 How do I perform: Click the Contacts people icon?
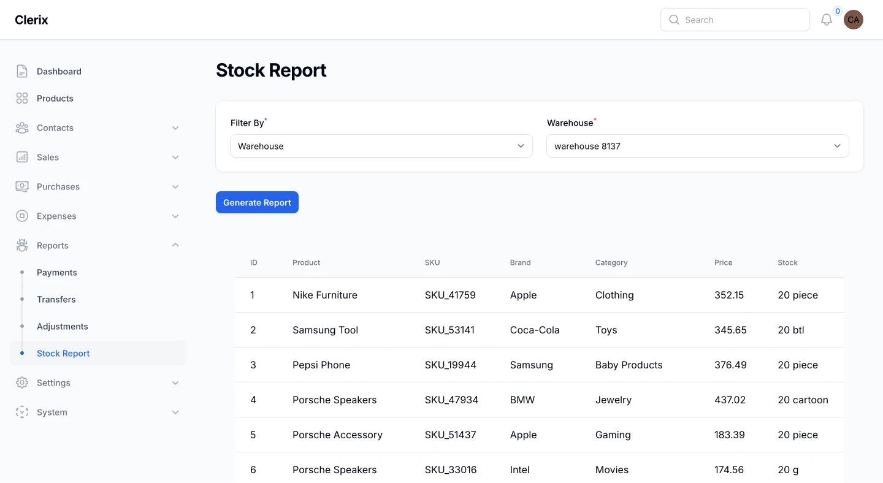coord(22,127)
